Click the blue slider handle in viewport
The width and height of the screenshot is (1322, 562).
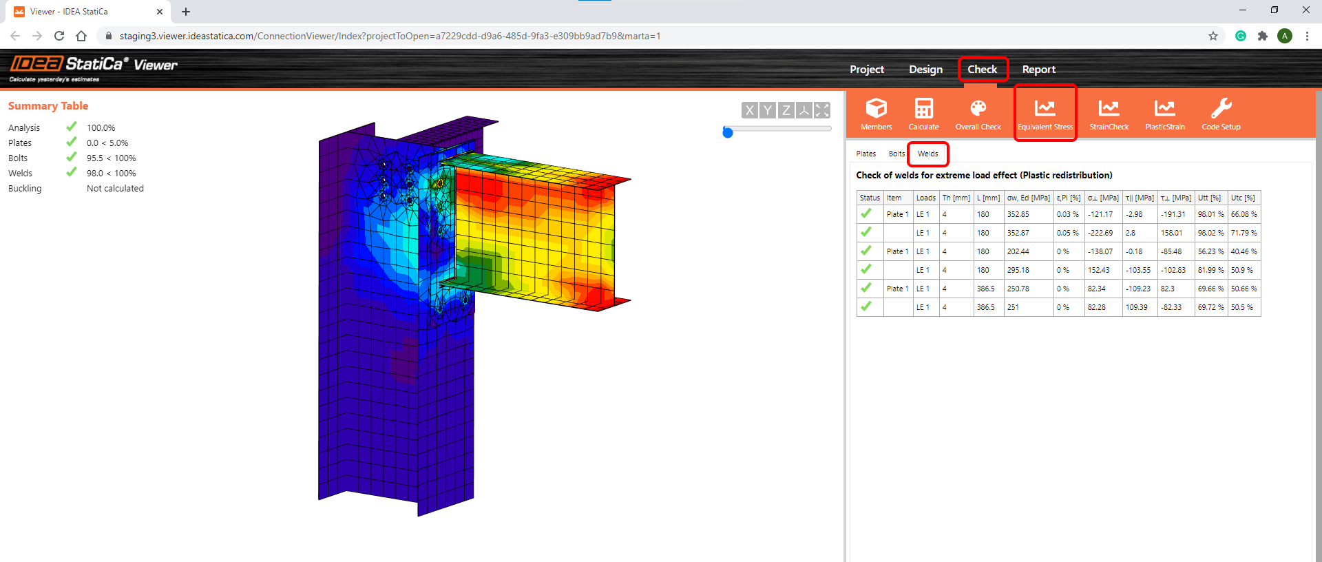click(x=728, y=132)
